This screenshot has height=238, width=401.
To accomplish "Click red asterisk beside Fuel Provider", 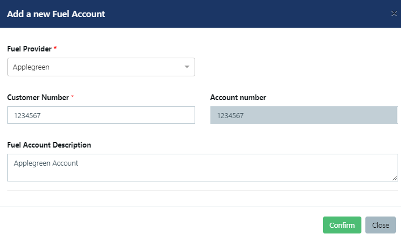I will coord(55,47).
